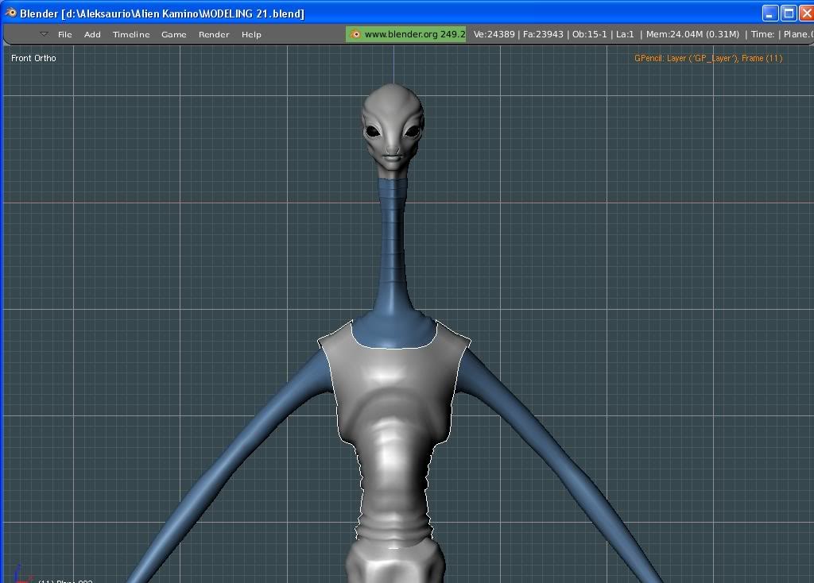Open the Add menu
This screenshot has height=583, width=814.
click(92, 34)
